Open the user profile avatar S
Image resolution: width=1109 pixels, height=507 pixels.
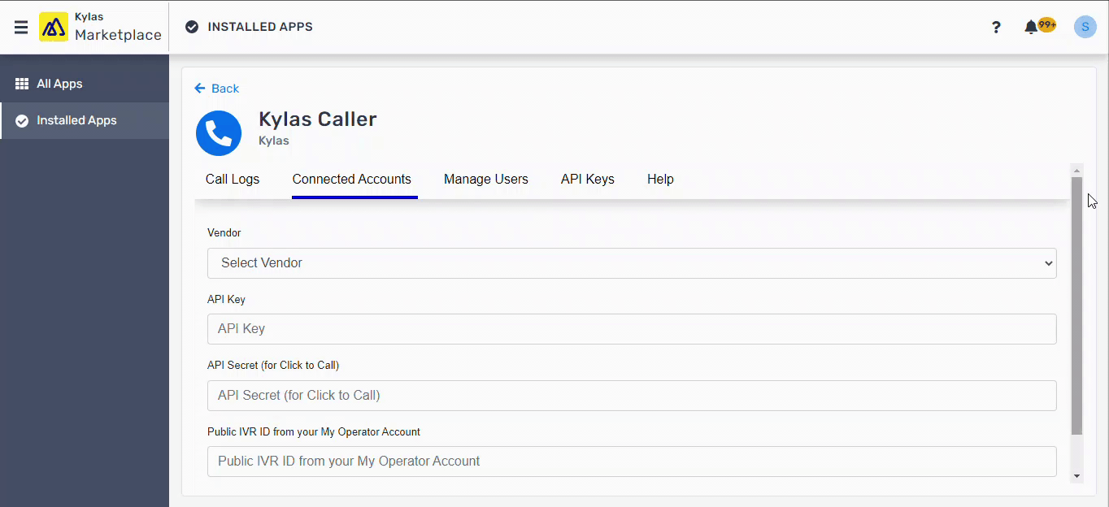1085,27
